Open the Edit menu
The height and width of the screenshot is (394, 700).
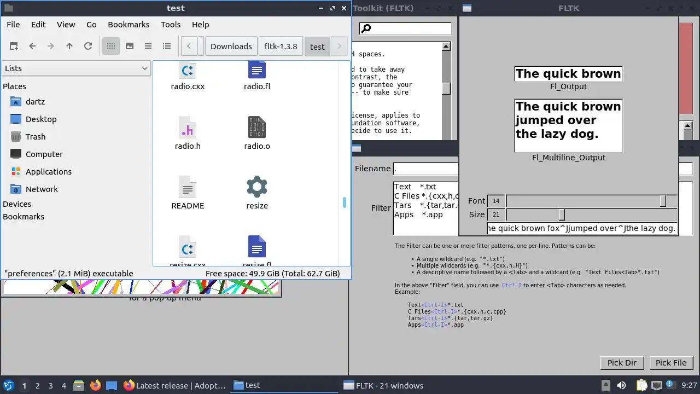(x=38, y=25)
